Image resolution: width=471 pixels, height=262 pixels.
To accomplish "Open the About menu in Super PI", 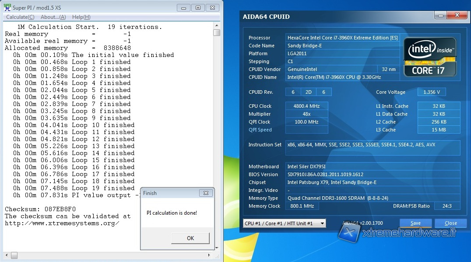I will (53, 17).
